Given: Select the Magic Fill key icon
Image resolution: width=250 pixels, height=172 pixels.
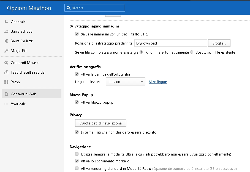Looking at the screenshot, I should coord(6,51).
